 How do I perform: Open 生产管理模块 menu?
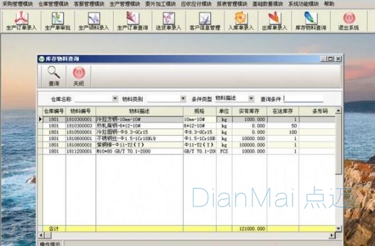[125, 4]
